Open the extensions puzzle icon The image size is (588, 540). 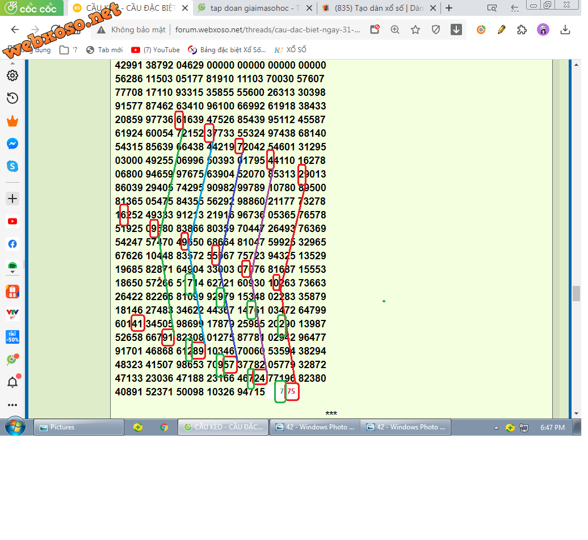[522, 30]
